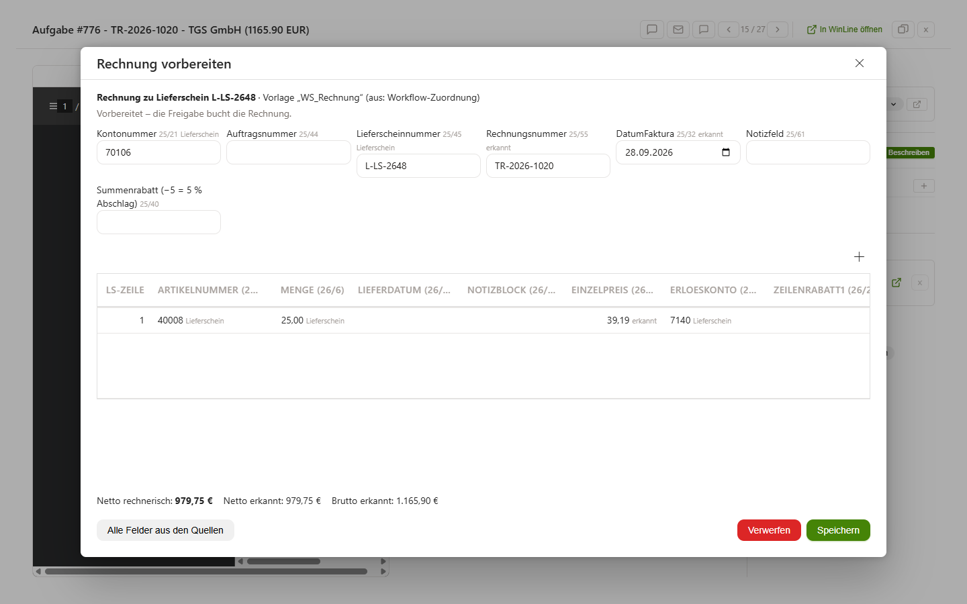Click the Summenrabatt input field
967x604 pixels.
point(158,222)
